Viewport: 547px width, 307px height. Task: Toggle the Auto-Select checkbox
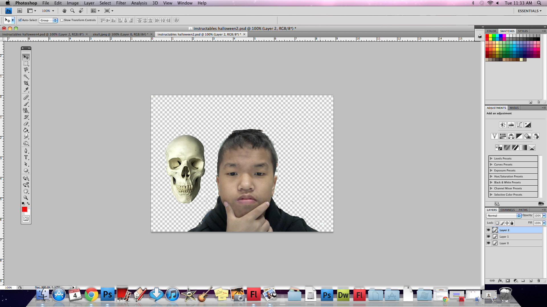pyautogui.click(x=20, y=20)
